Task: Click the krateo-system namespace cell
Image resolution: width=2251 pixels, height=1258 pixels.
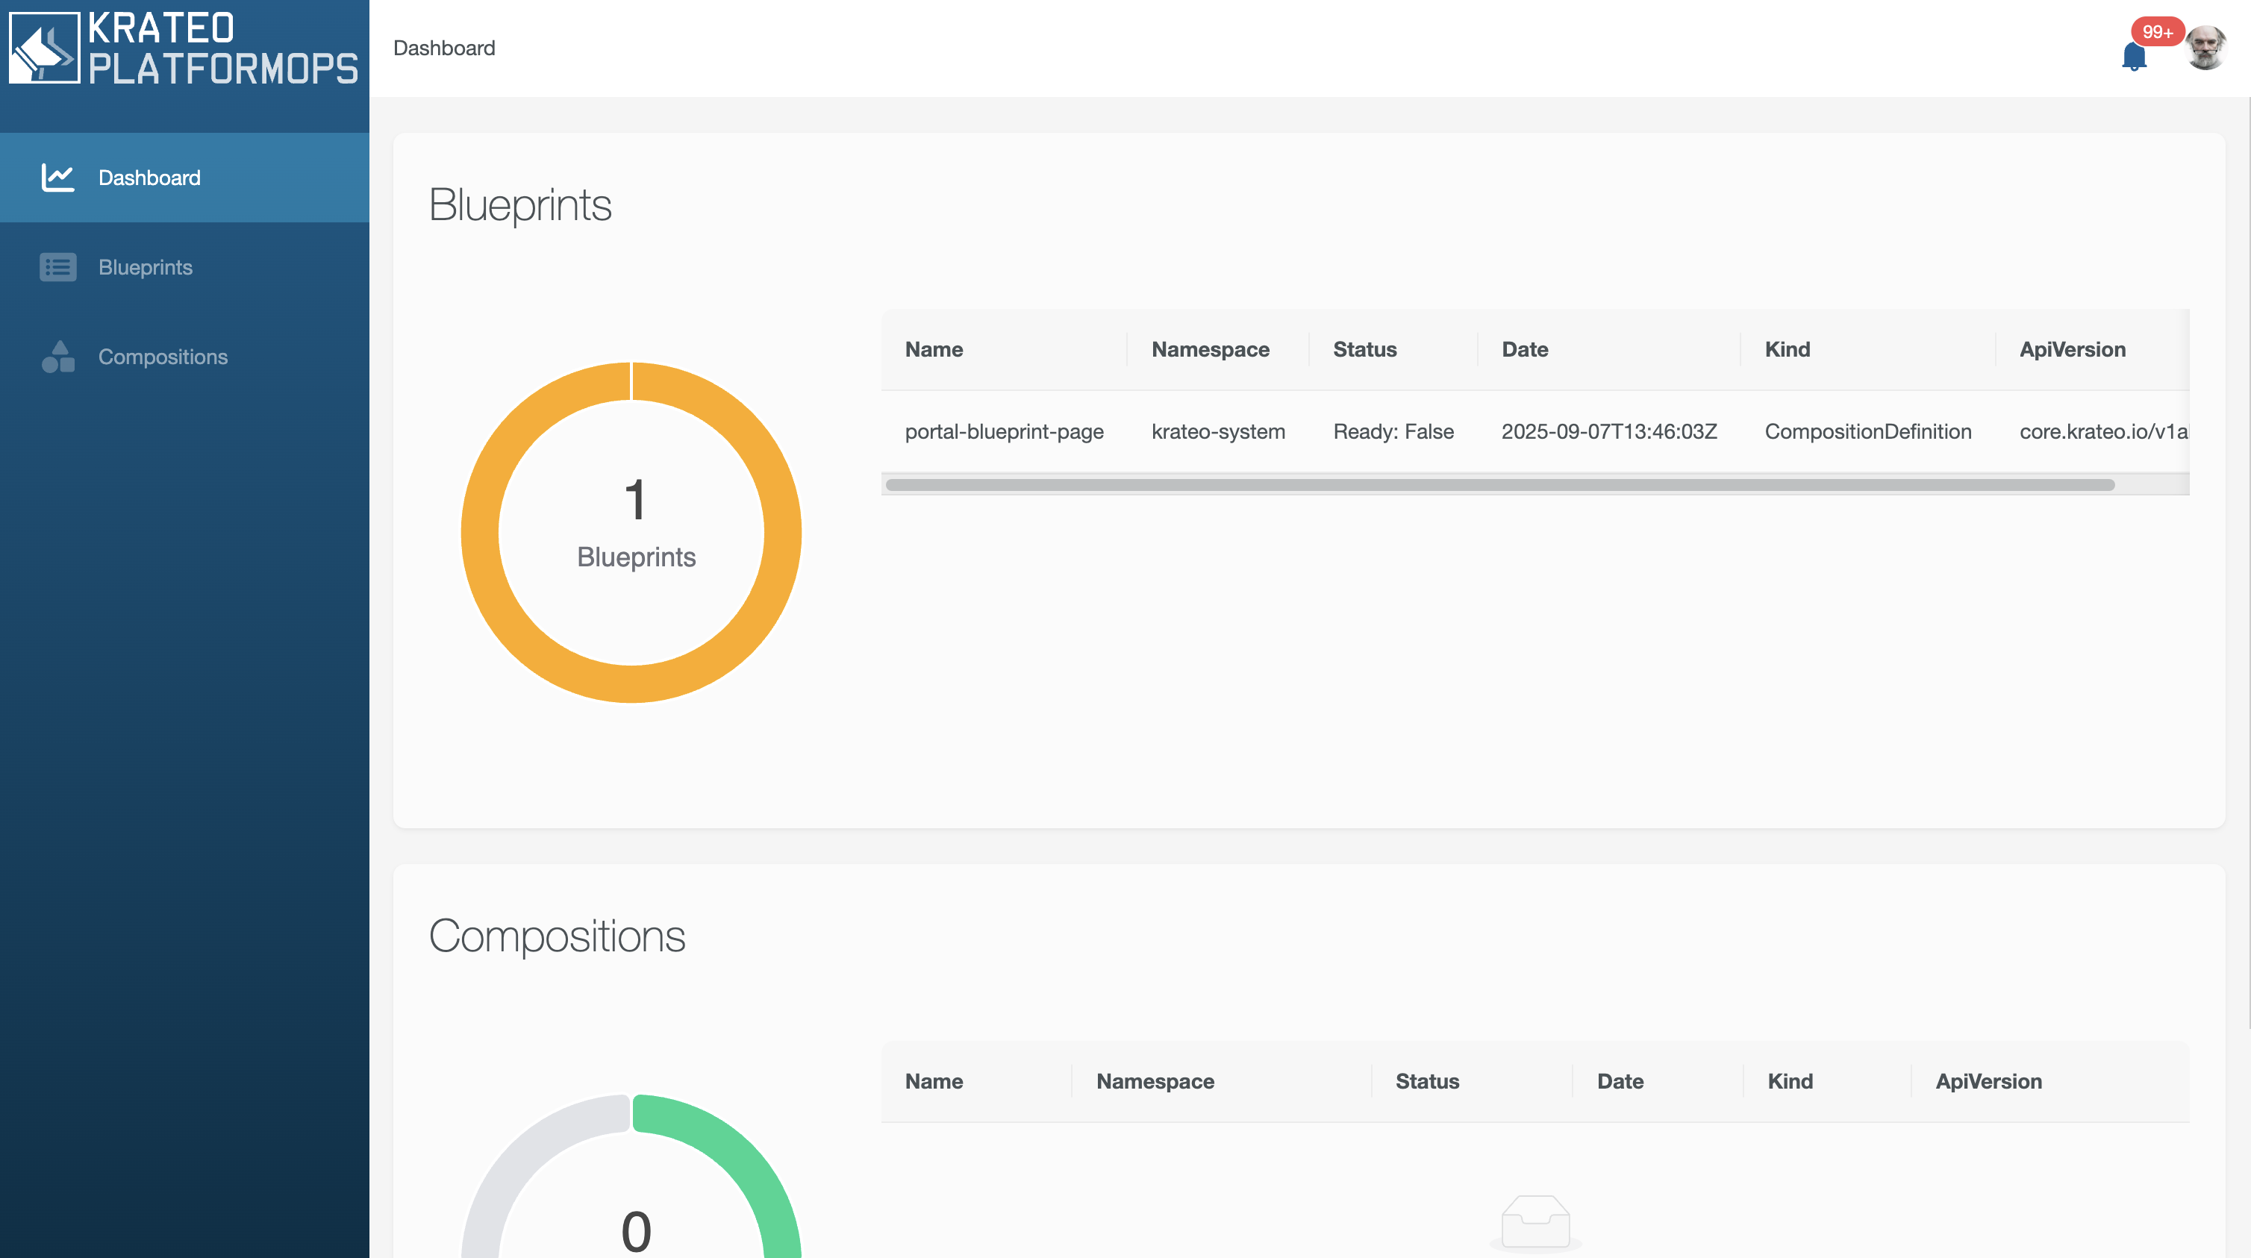Action: click(x=1218, y=431)
